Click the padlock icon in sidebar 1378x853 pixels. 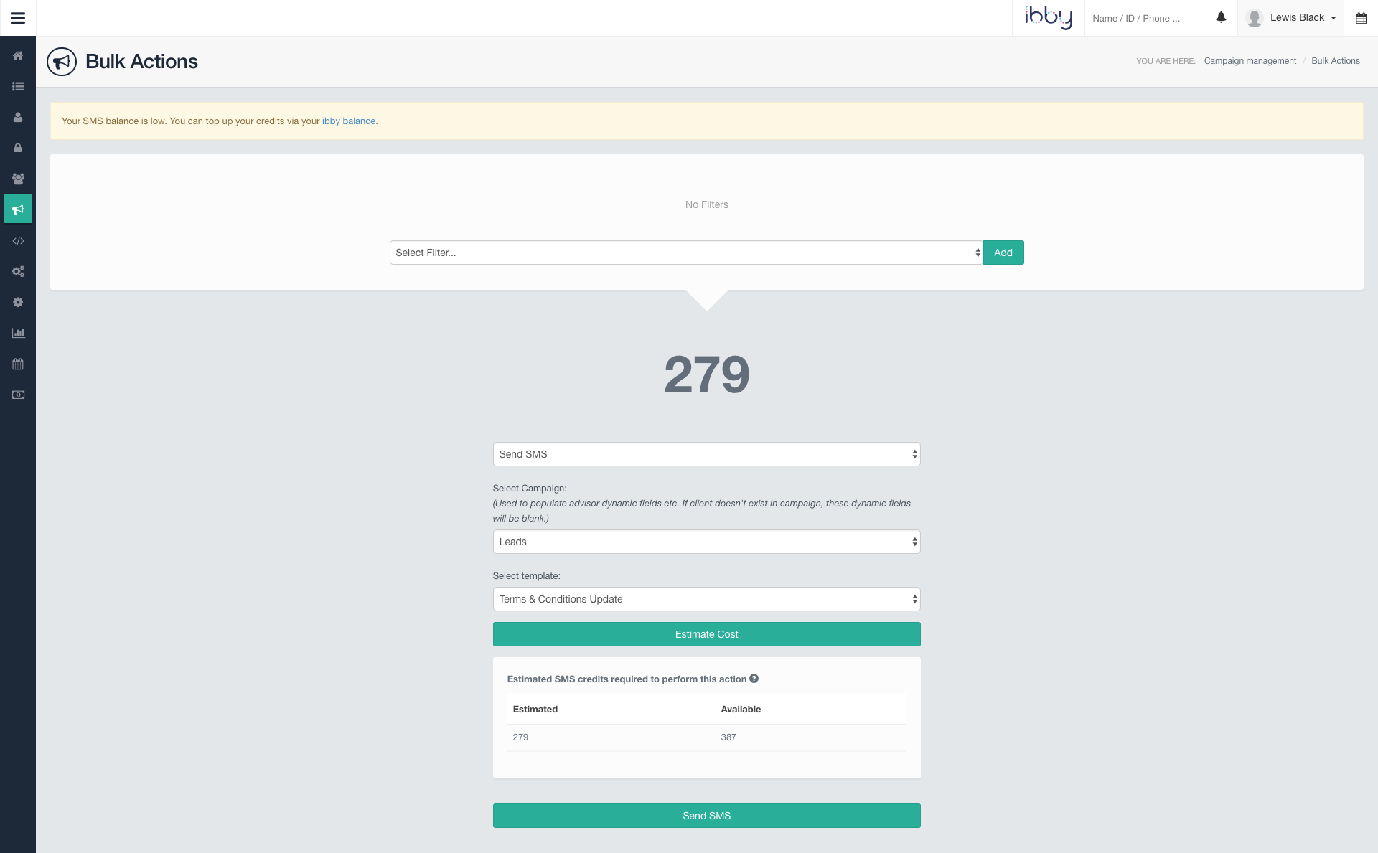pyautogui.click(x=18, y=148)
